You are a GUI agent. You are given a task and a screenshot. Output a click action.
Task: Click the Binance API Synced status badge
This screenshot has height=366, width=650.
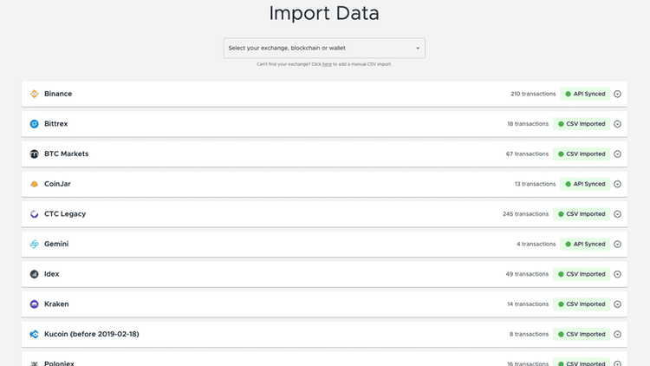click(585, 94)
